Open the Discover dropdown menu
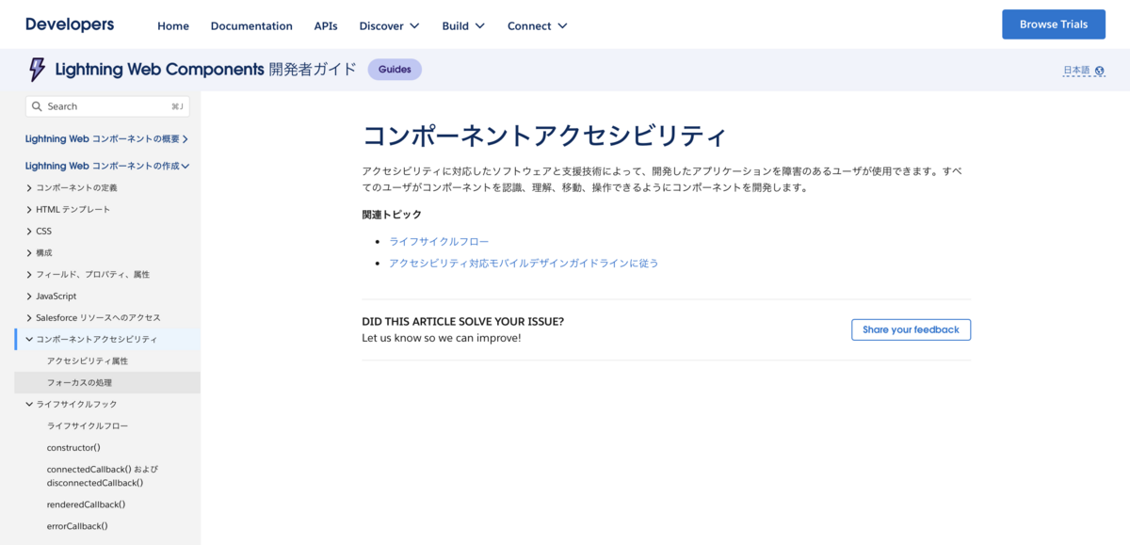 point(388,25)
